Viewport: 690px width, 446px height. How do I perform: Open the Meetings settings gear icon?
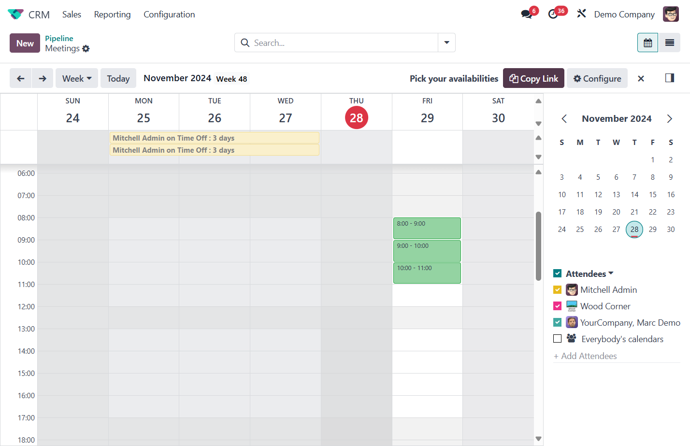click(86, 48)
